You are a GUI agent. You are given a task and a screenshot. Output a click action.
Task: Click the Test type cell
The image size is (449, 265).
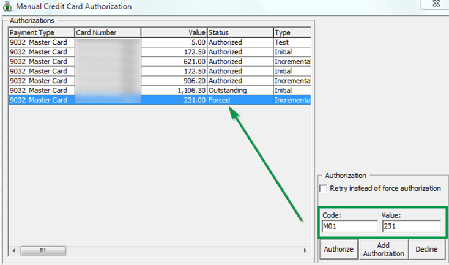coord(292,42)
